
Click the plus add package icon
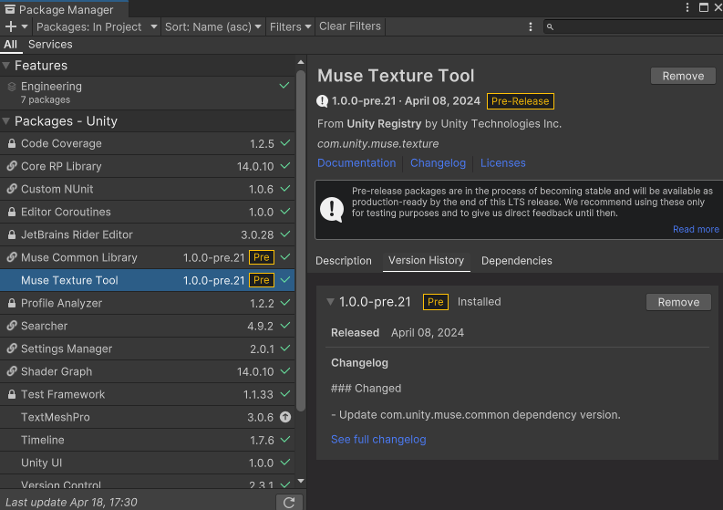tap(11, 26)
